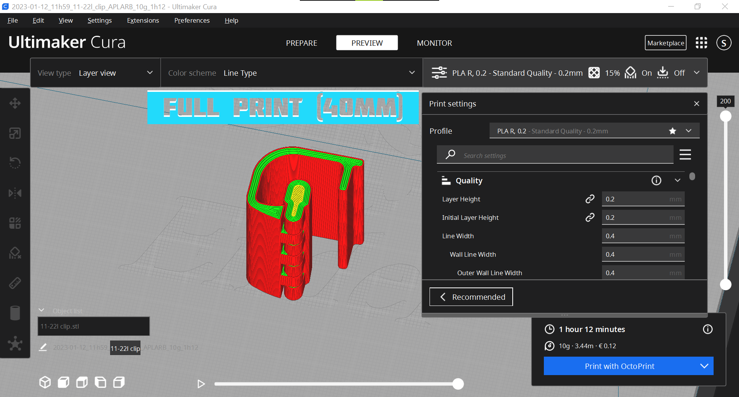Image resolution: width=739 pixels, height=397 pixels.
Task: Click the Recommended button
Action: (x=471, y=297)
